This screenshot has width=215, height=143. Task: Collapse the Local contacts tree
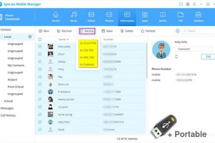(x=2, y=37)
